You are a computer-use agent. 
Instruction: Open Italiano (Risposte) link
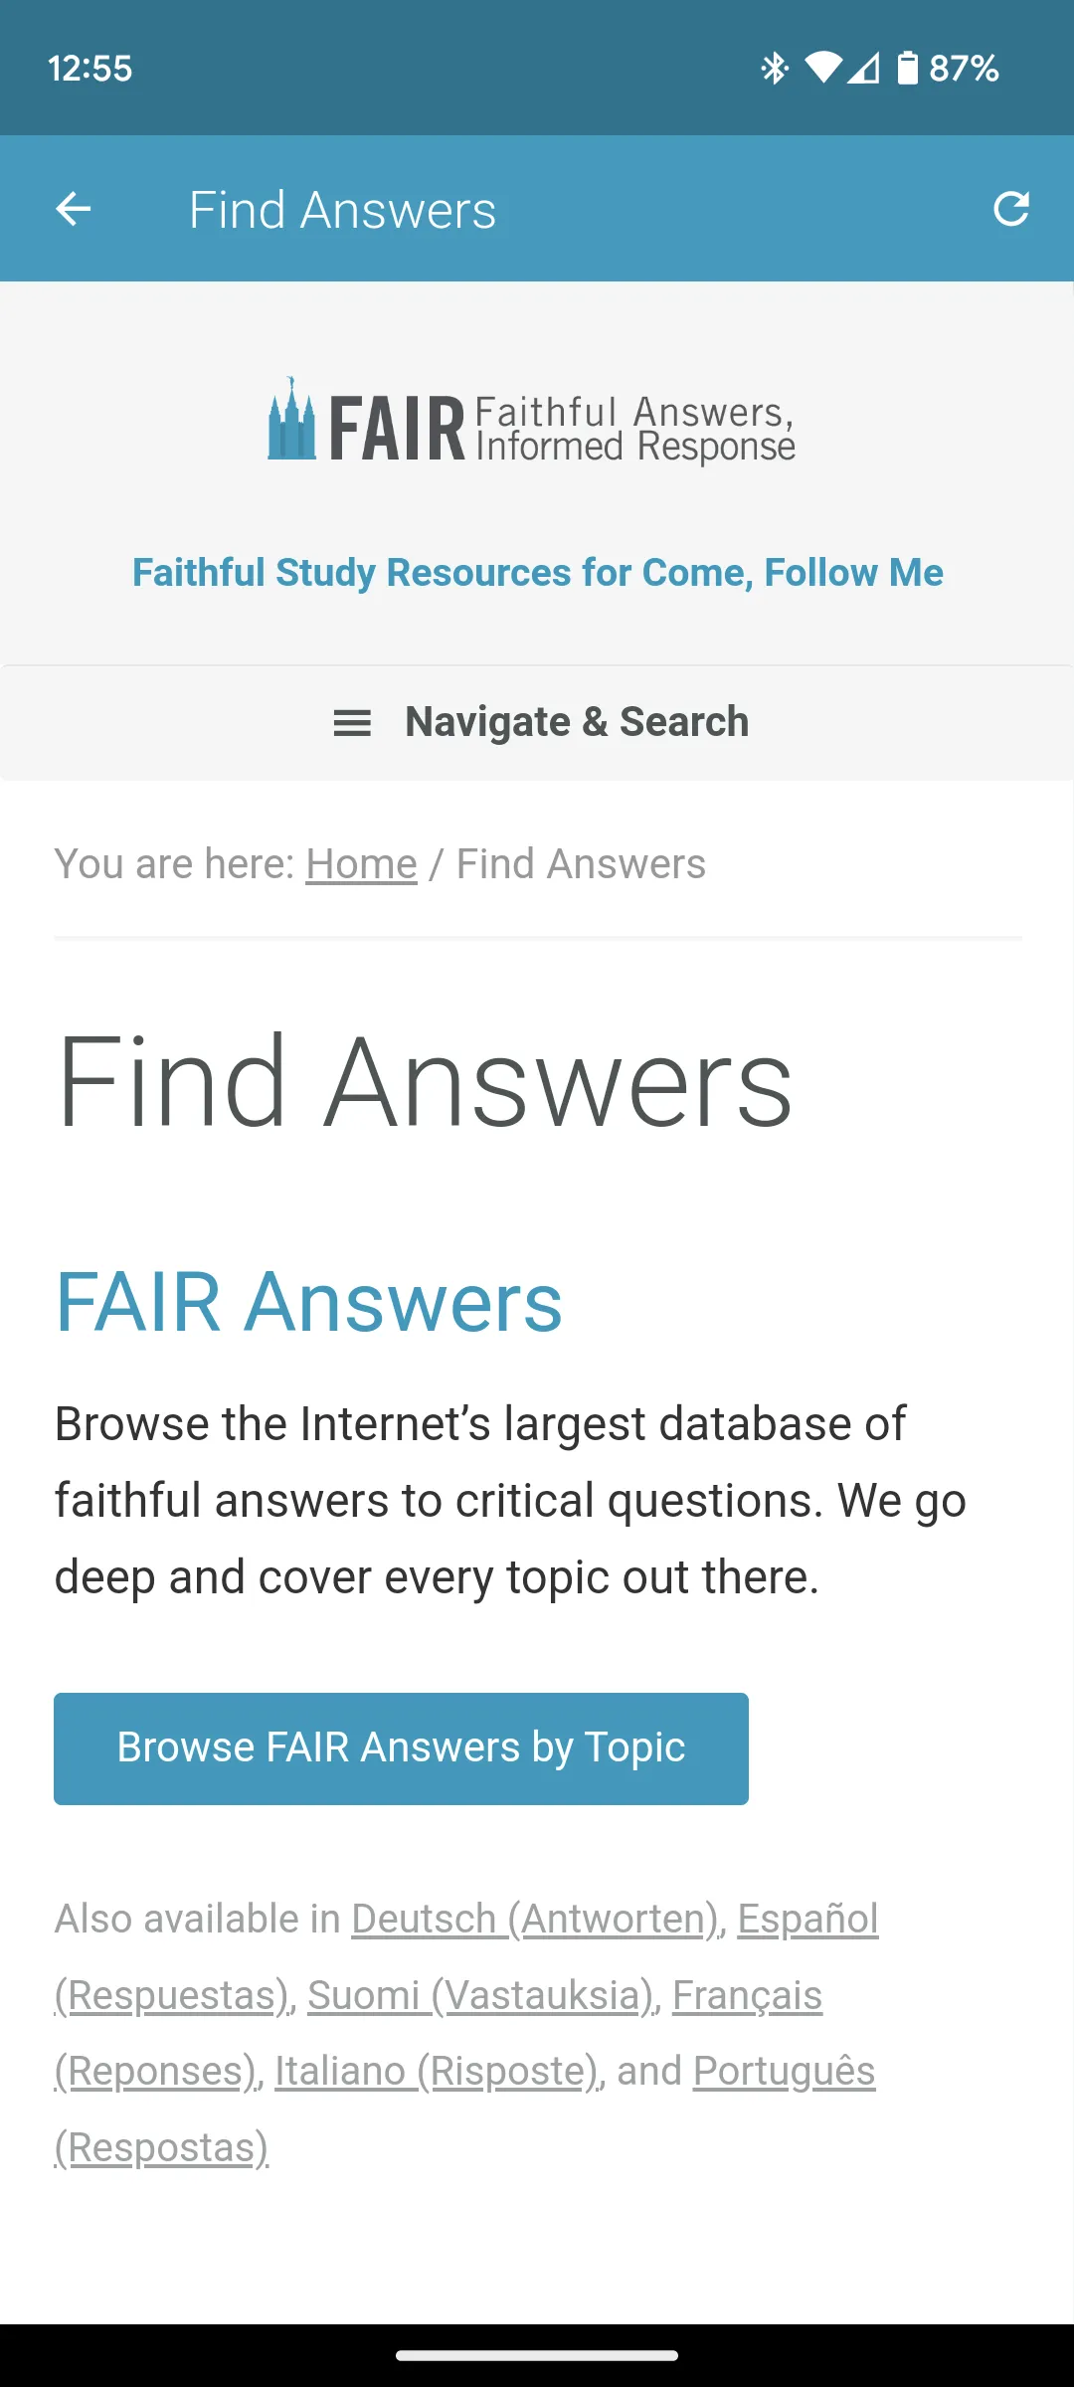pos(438,2071)
